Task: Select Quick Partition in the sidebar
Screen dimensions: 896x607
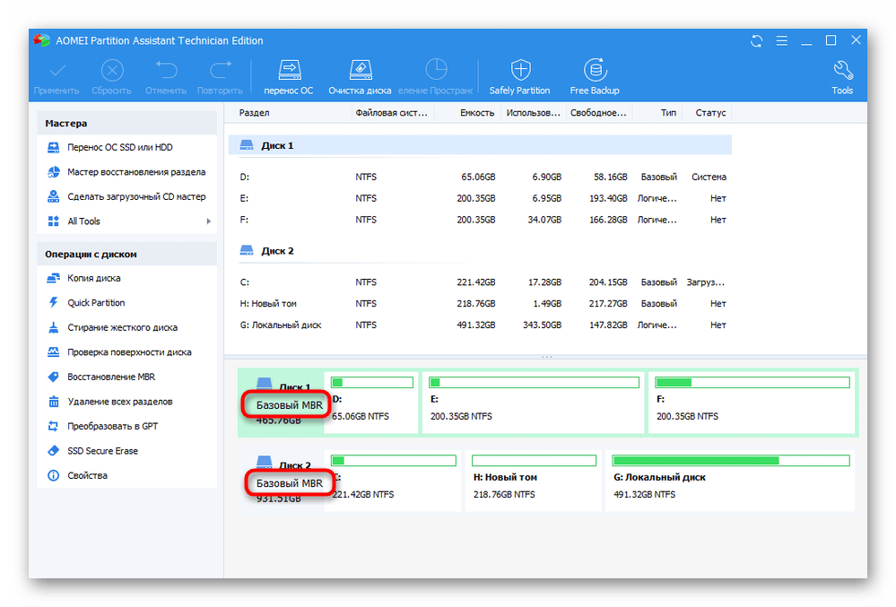Action: (96, 303)
